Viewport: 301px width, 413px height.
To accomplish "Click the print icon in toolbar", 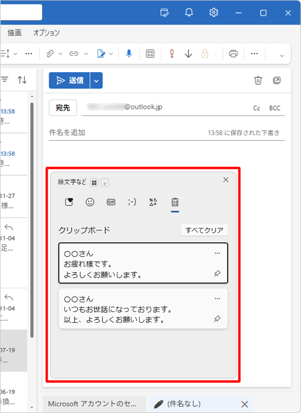I will [x=233, y=54].
